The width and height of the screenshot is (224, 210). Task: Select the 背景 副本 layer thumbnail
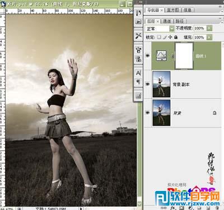161,84
